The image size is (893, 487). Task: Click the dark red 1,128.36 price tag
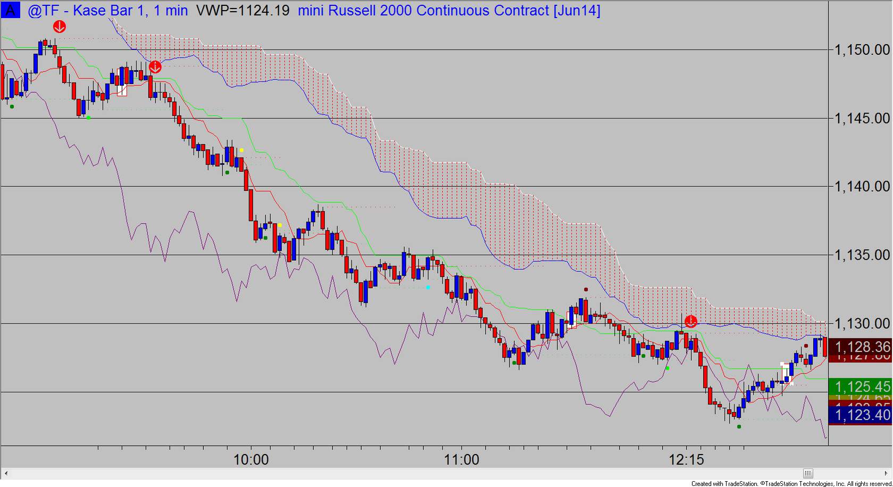point(861,346)
